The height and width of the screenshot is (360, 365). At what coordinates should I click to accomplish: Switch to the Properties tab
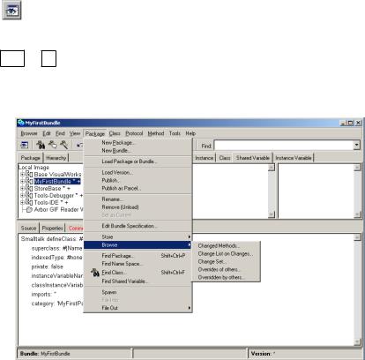point(52,229)
